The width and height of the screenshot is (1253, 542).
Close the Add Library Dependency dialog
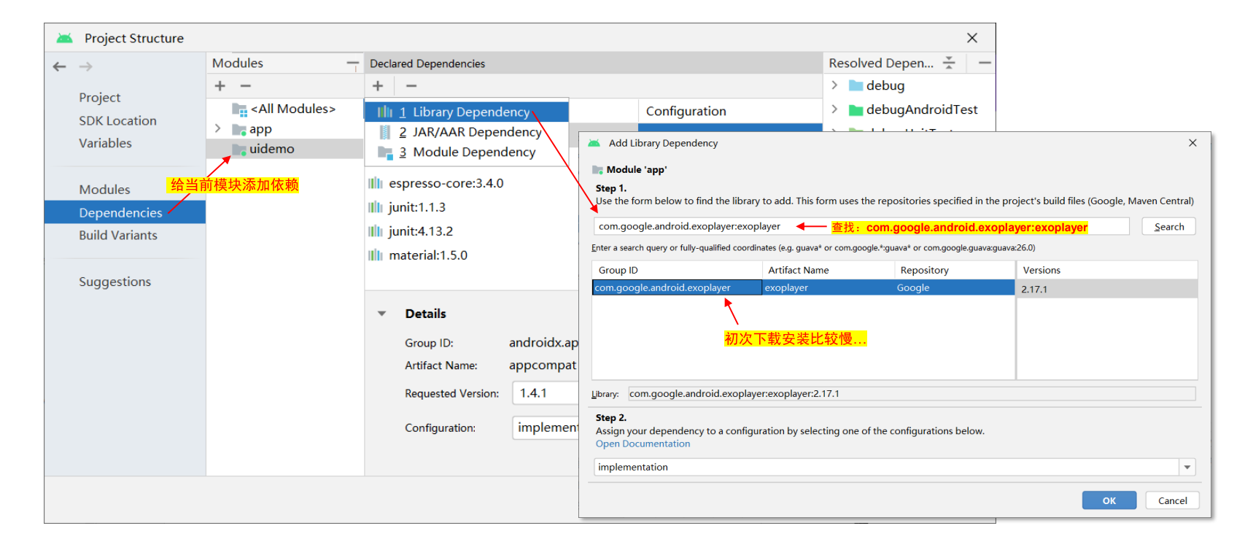click(x=1192, y=143)
